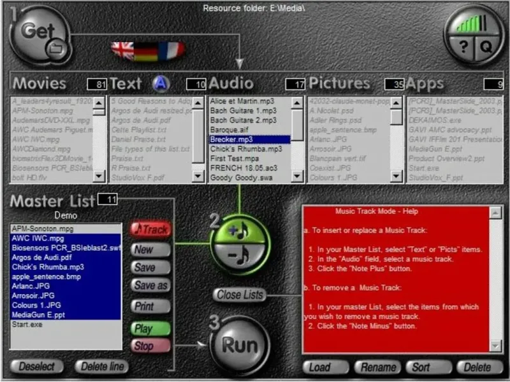Click the green volume level bars
510x382 pixels.
472,24
